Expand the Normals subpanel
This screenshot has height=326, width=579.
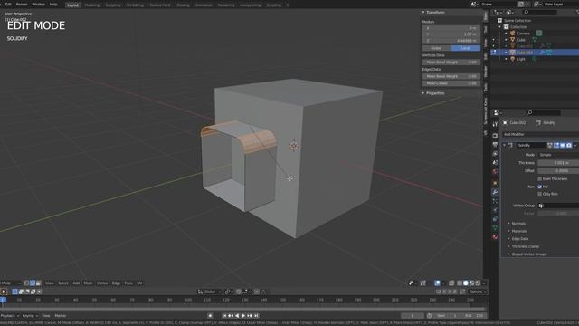518,224
